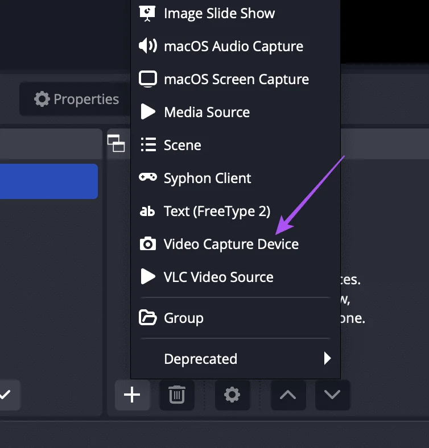This screenshot has width=429, height=448.
Task: Click the Group folder icon
Action: [x=148, y=317]
